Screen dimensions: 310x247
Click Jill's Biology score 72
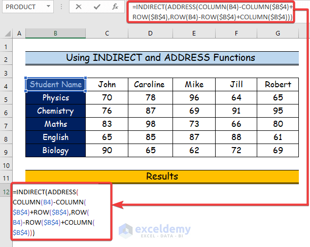(236, 150)
